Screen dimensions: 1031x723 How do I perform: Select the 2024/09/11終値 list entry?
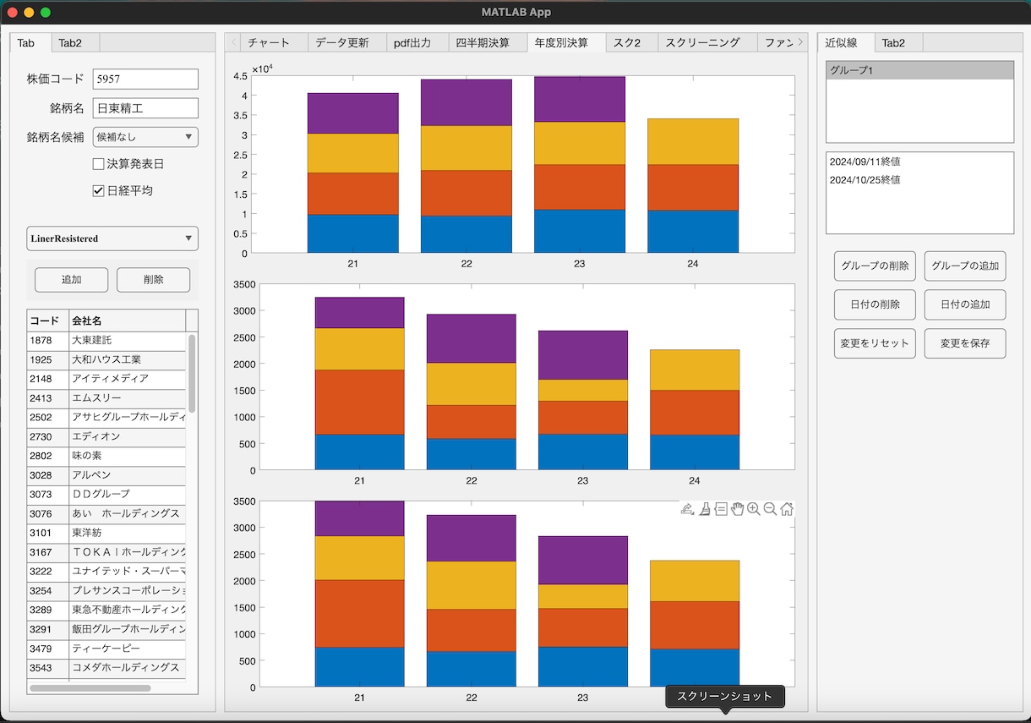pos(919,162)
